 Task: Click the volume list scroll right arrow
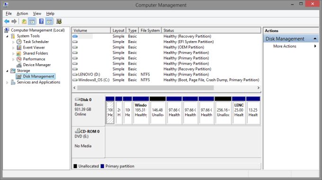point(259,88)
